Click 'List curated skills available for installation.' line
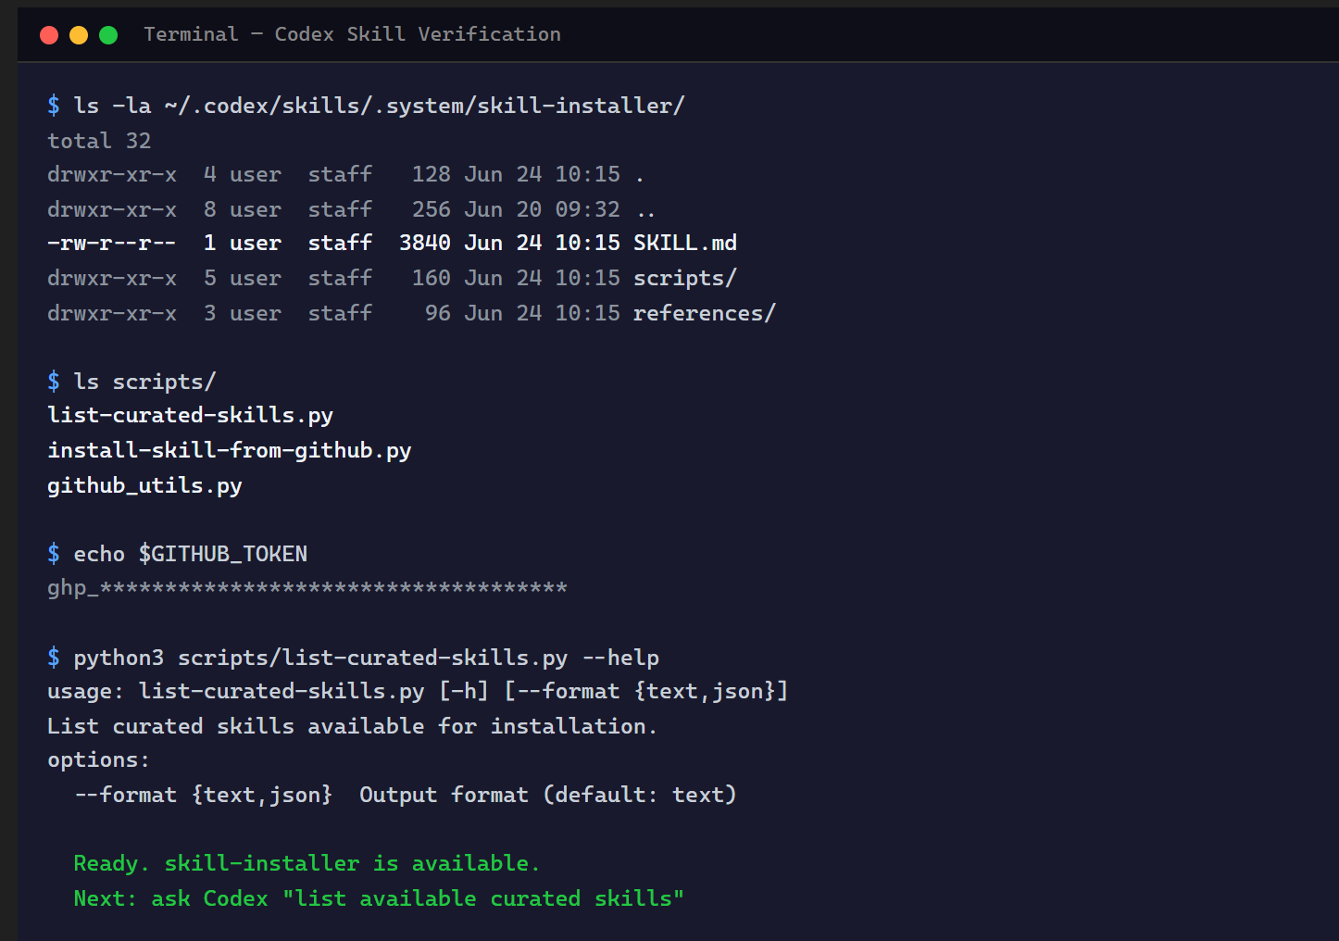Screen dimensions: 1339x941 point(352,726)
